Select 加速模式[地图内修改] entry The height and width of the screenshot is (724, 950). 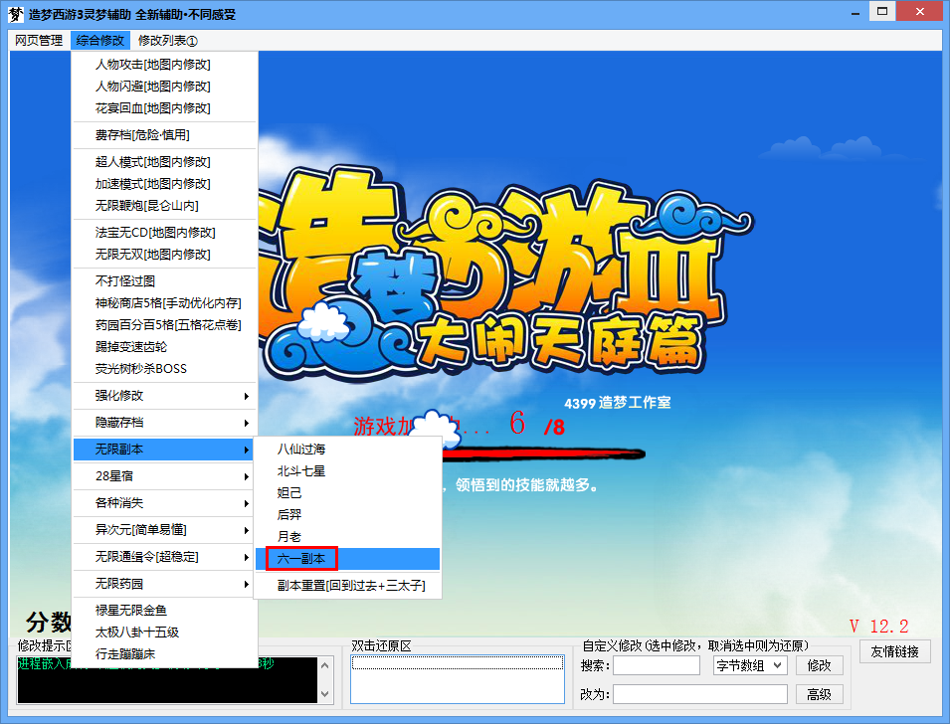[x=165, y=184]
